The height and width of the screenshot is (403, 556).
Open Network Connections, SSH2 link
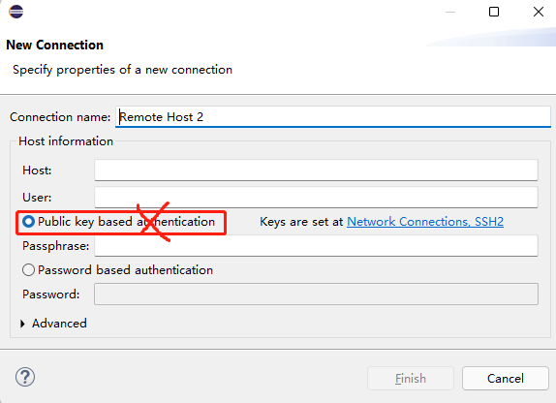(x=425, y=222)
